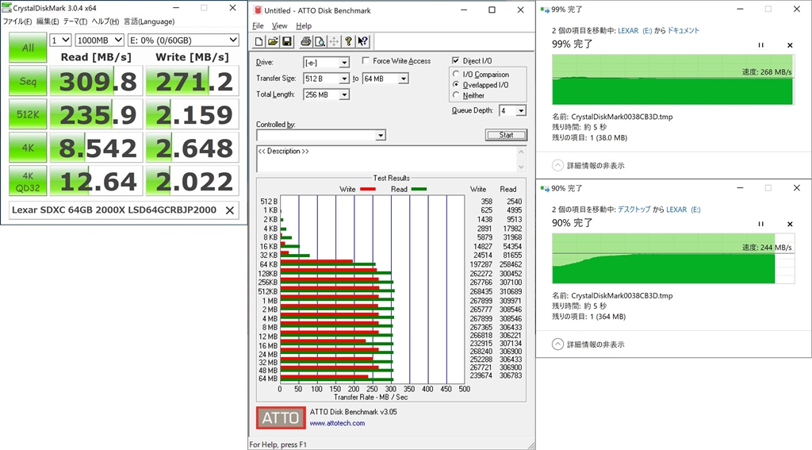Click LEXAR (E:) source link in 99% window
Viewport: 812px width, 450px height.
click(x=634, y=31)
